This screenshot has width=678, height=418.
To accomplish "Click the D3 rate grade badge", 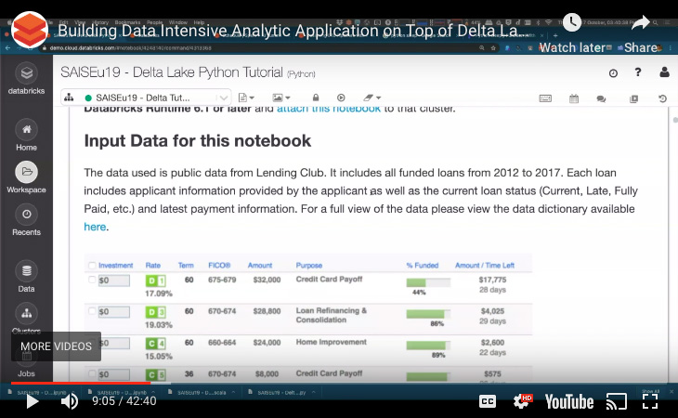I will coord(155,312).
